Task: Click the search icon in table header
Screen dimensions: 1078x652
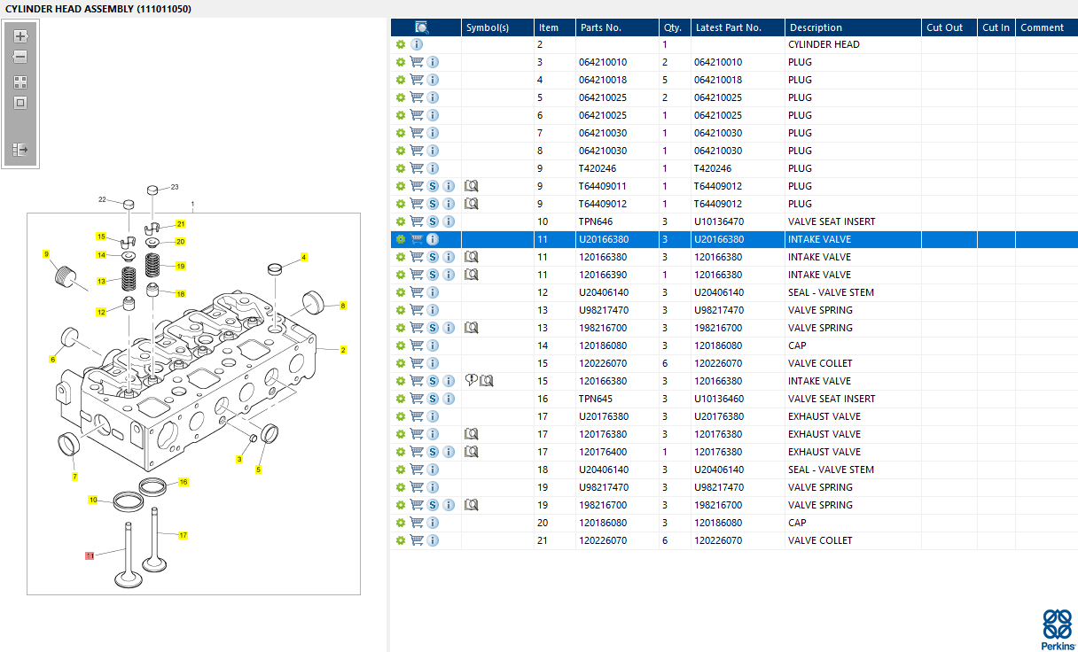Action: coord(422,27)
